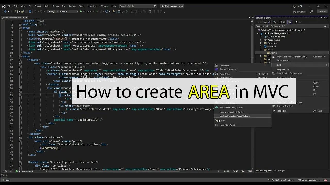Click the Solution Explorer Home icon
Viewport: 330px width, 185px height.
click(265, 22)
